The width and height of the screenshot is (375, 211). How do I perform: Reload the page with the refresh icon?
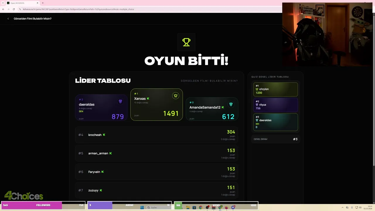[x=13, y=9]
